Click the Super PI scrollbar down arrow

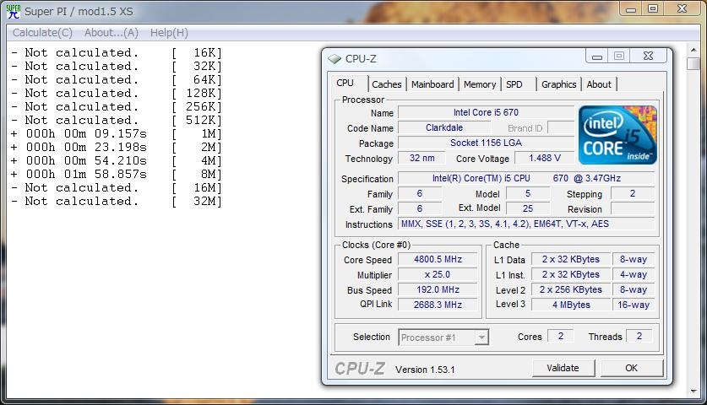693,391
